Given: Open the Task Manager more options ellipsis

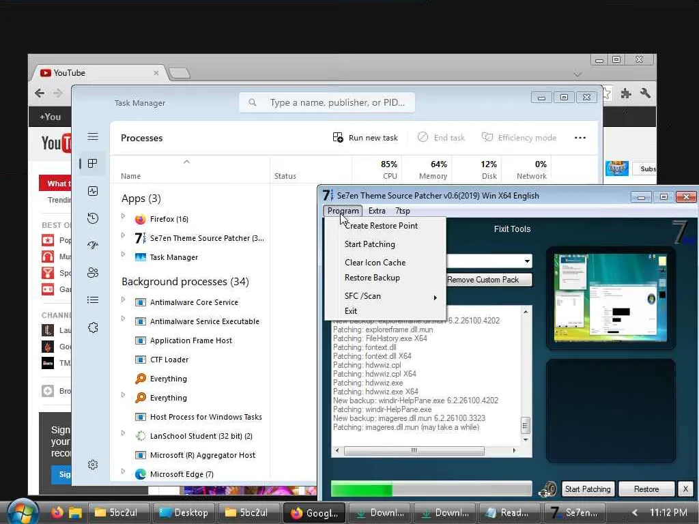Looking at the screenshot, I should [580, 138].
